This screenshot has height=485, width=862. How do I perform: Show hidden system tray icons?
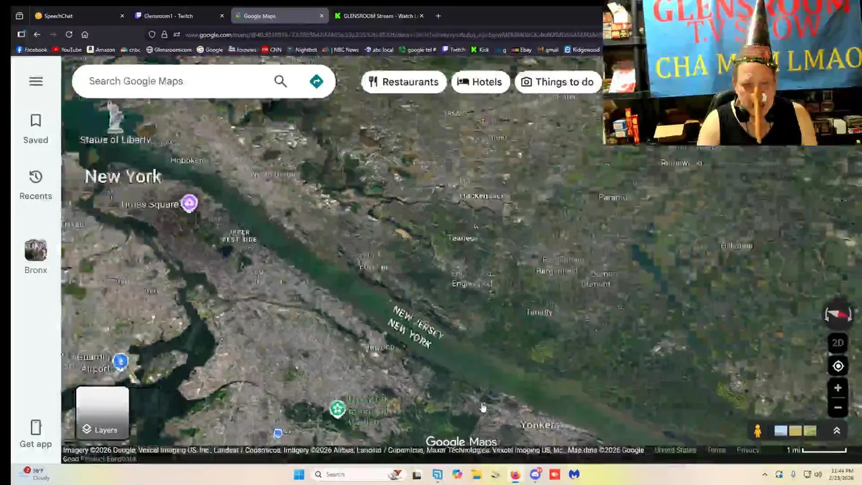(764, 474)
